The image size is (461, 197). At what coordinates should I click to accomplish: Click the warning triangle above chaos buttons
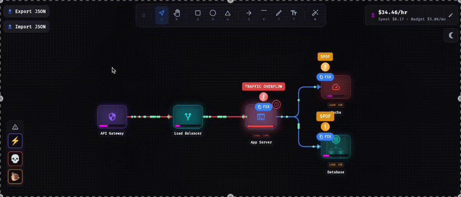click(15, 127)
